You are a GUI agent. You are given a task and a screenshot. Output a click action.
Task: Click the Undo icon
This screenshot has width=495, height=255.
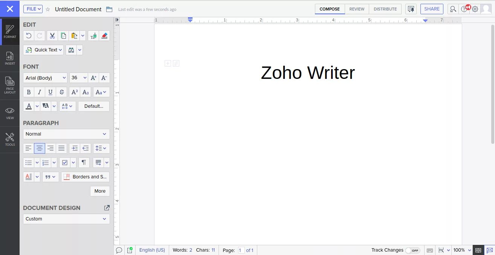pyautogui.click(x=29, y=36)
